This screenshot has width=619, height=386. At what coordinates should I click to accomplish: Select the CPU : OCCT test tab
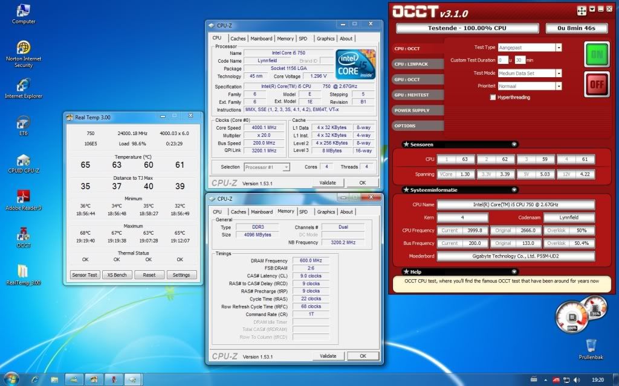click(x=417, y=48)
